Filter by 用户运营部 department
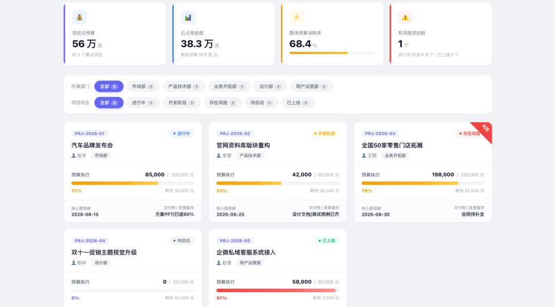 [311, 86]
